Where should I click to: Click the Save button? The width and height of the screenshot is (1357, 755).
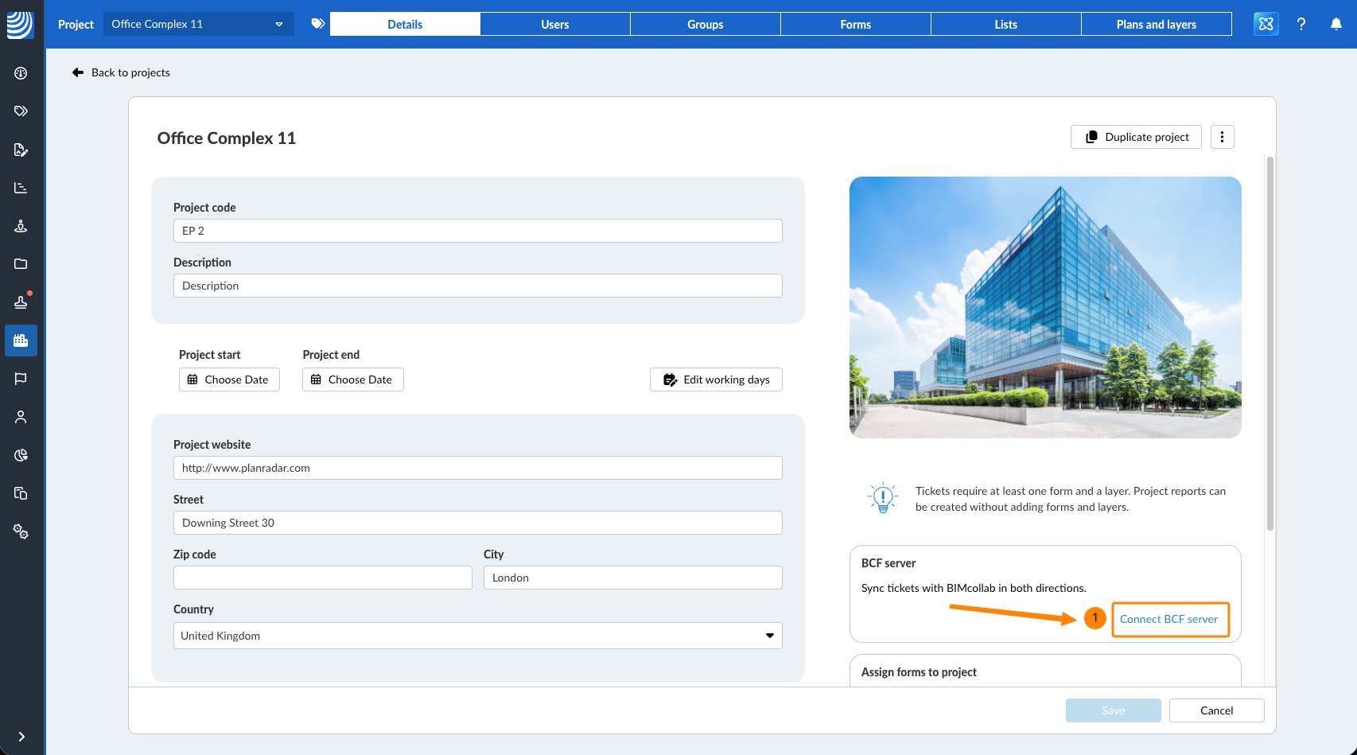click(1114, 710)
